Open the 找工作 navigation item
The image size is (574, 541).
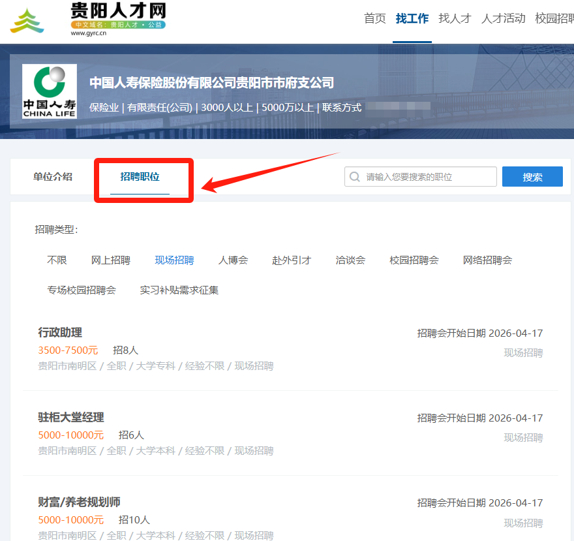(412, 18)
